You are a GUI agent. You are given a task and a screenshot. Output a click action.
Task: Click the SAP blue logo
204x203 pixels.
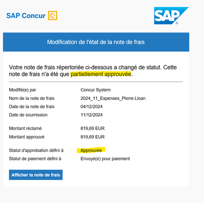171,16
